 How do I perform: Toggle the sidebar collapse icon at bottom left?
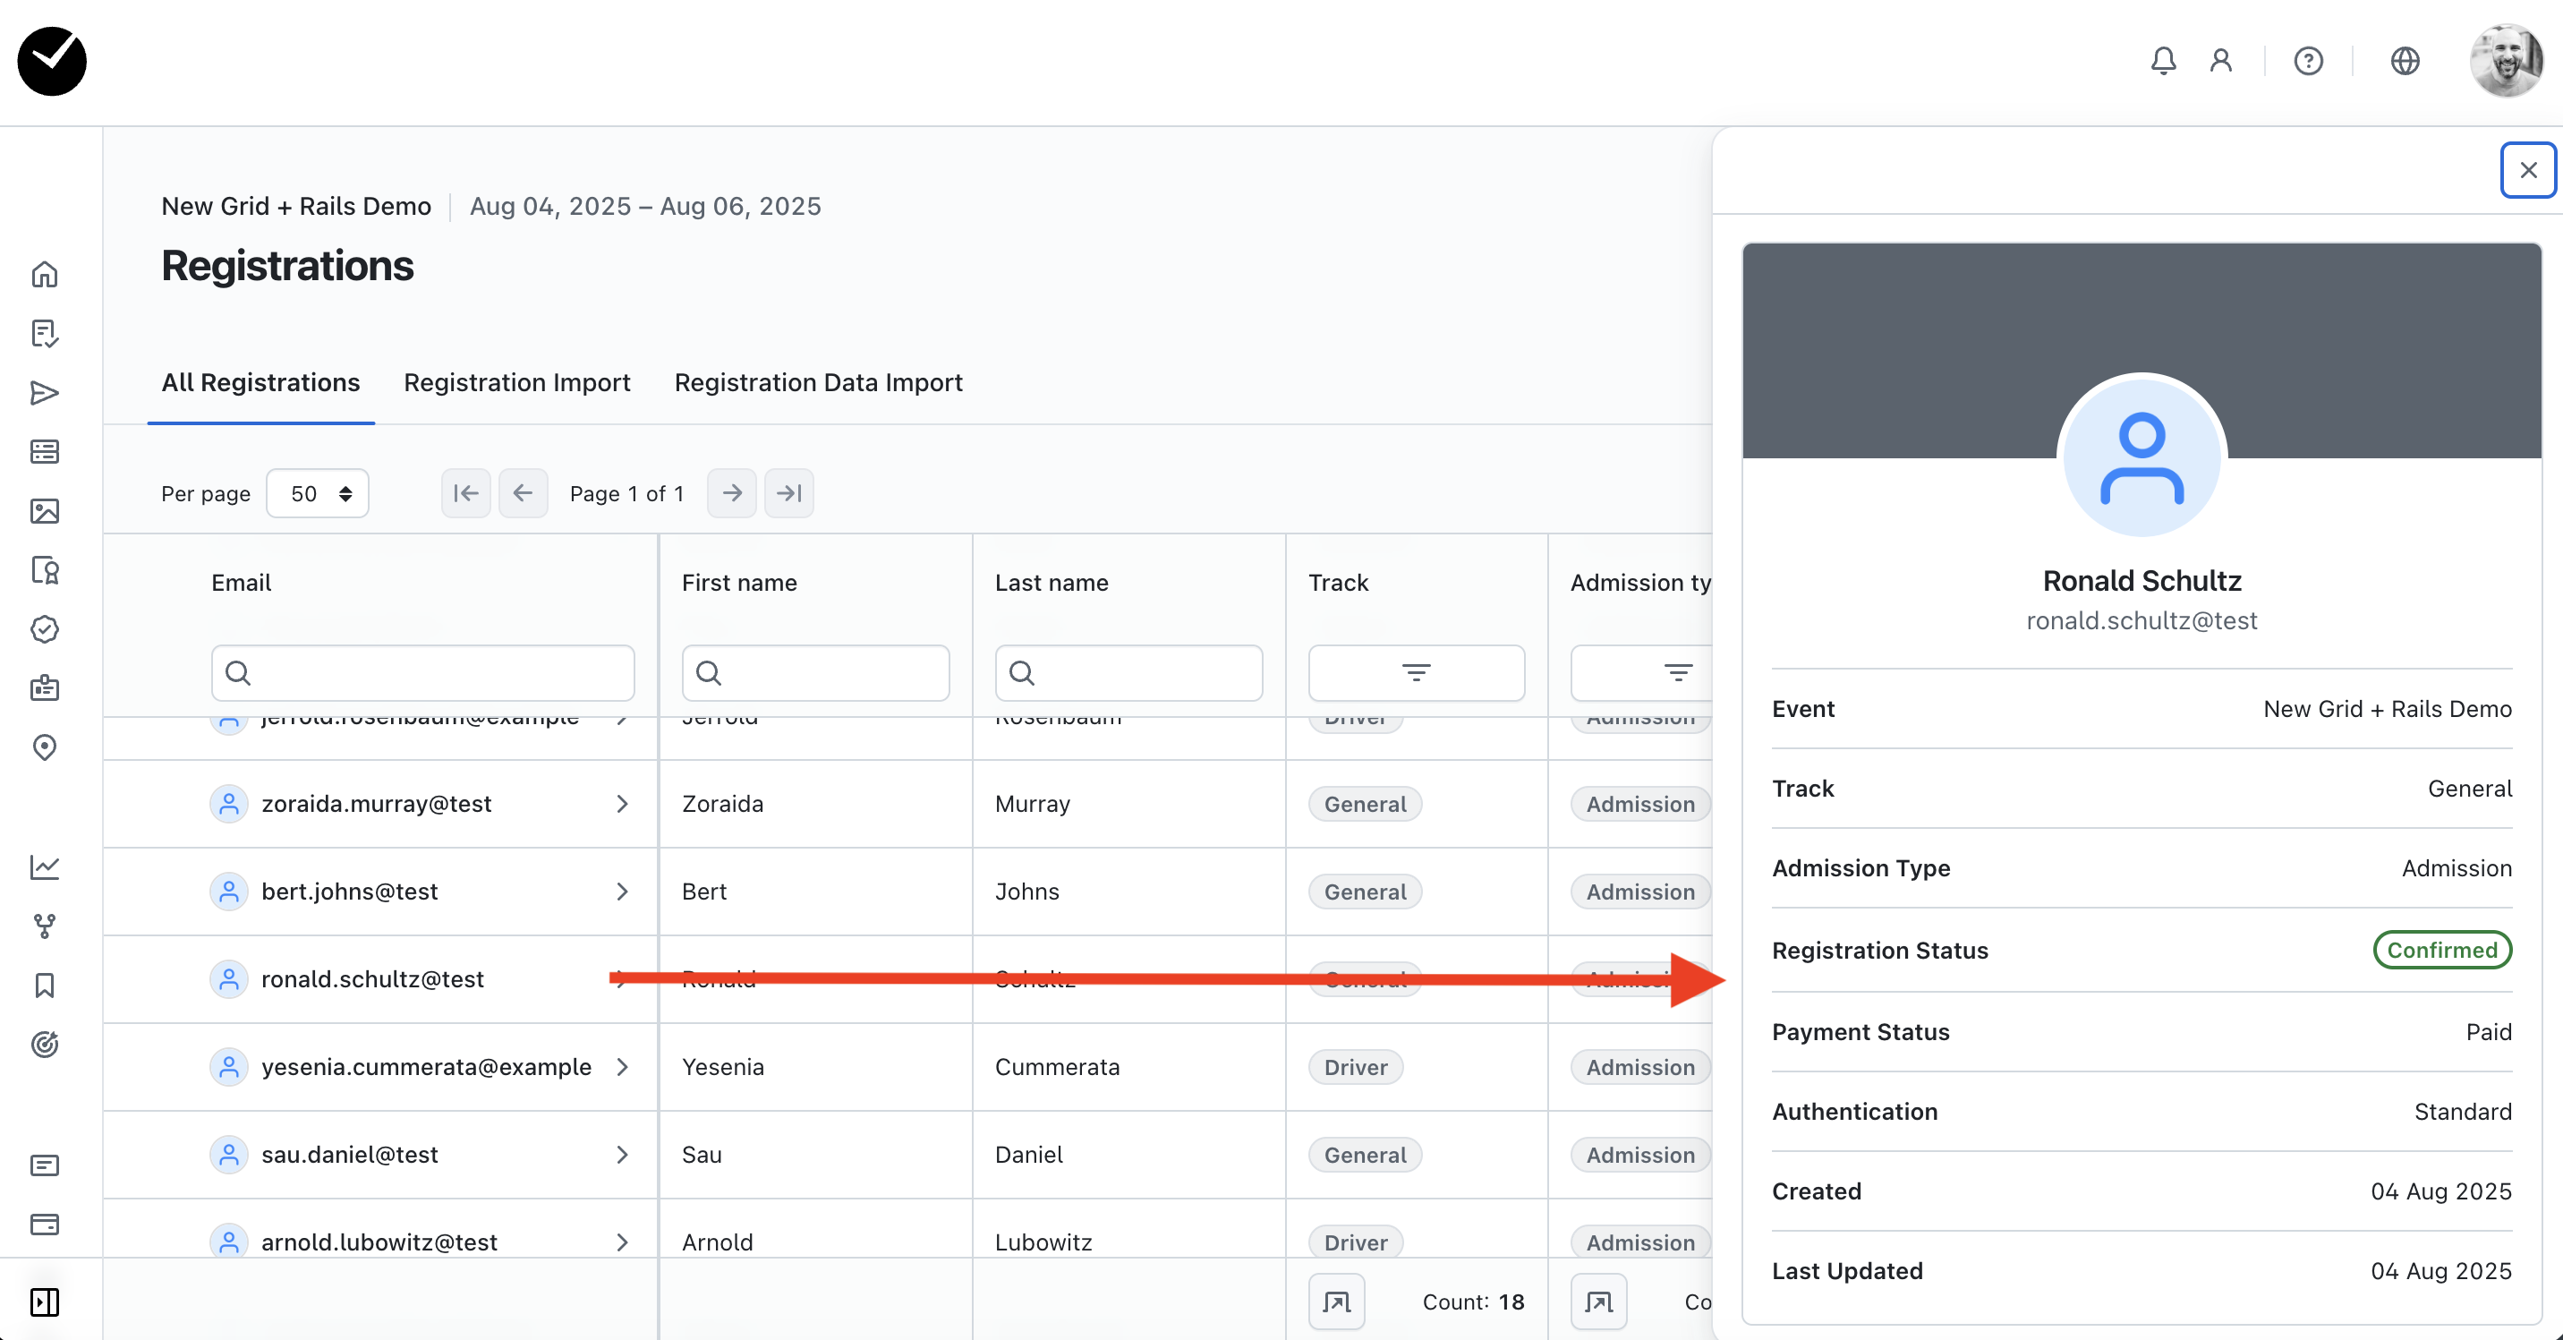tap(45, 1302)
